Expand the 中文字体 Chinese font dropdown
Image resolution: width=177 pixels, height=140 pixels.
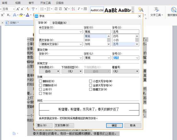click(81, 32)
